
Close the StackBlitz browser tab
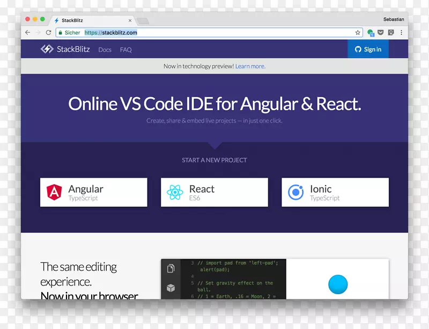pos(130,20)
